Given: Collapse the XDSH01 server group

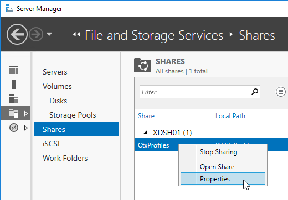Looking at the screenshot, I should coord(146,133).
